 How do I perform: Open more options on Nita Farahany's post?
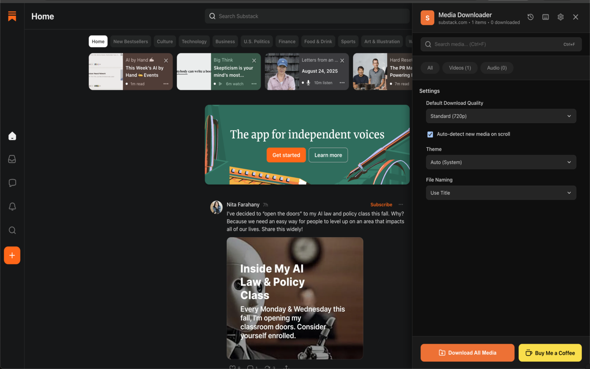[401, 204]
